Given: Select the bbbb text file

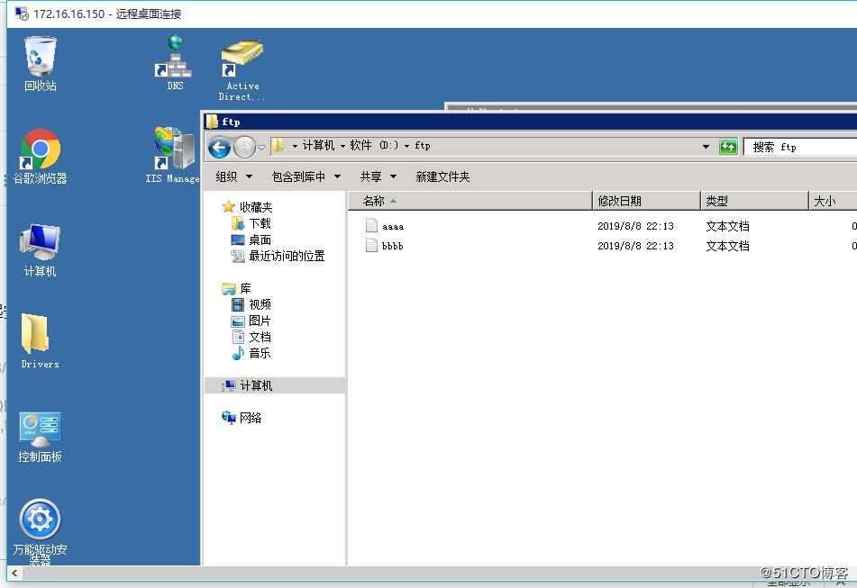Looking at the screenshot, I should click(386, 246).
